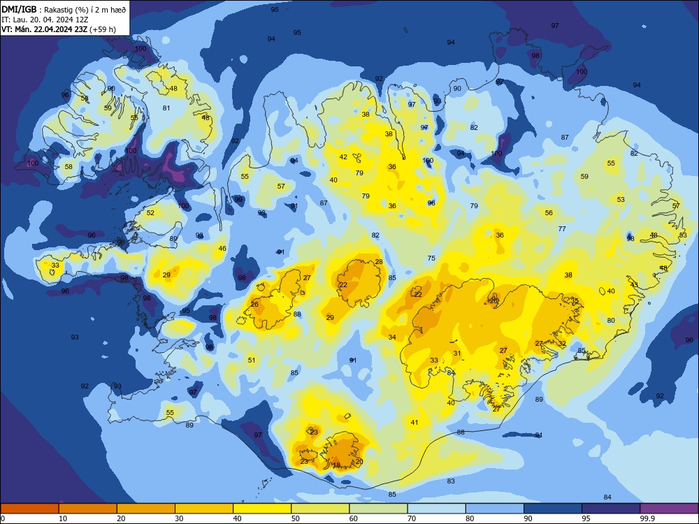Click the purple legend swatch above 99.9
Screen dimensions: 699x524
[669, 509]
